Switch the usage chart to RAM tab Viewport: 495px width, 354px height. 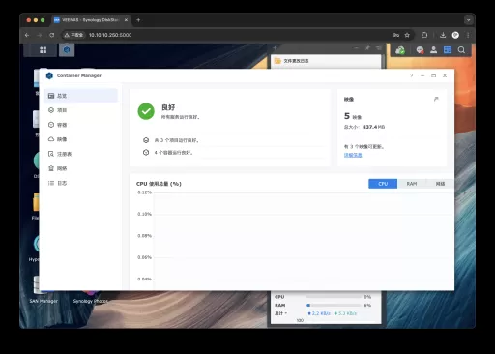coord(412,184)
